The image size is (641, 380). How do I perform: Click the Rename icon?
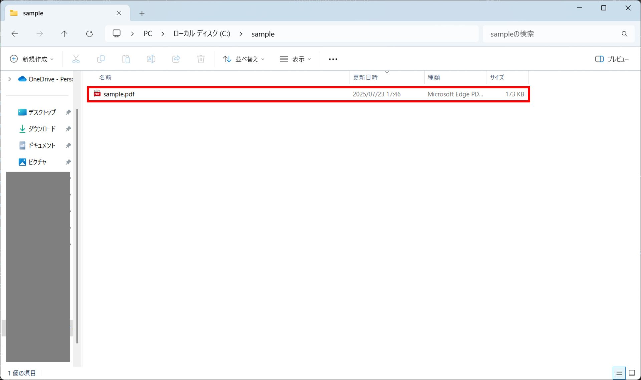click(151, 59)
